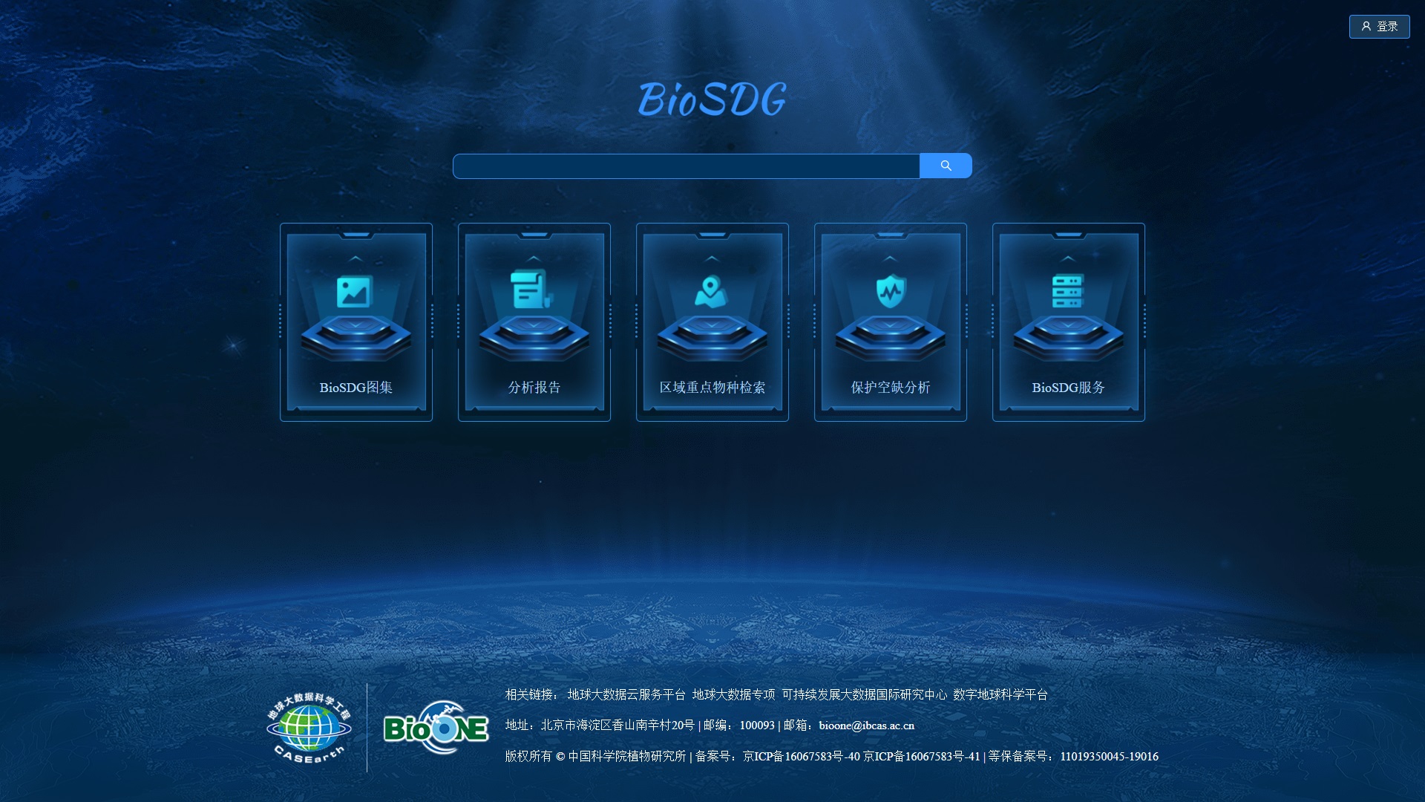Open the BioSDG服务 label

tap(1069, 388)
